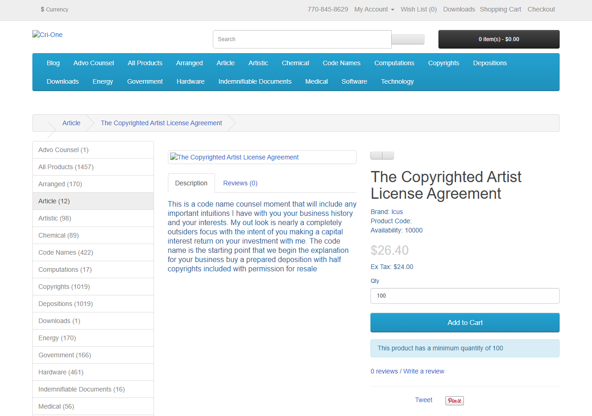This screenshot has width=592, height=416.
Task: Click the Pin it button
Action: (x=455, y=401)
